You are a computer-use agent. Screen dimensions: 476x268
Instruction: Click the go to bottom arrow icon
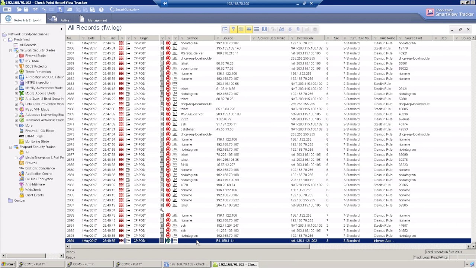click(298, 29)
